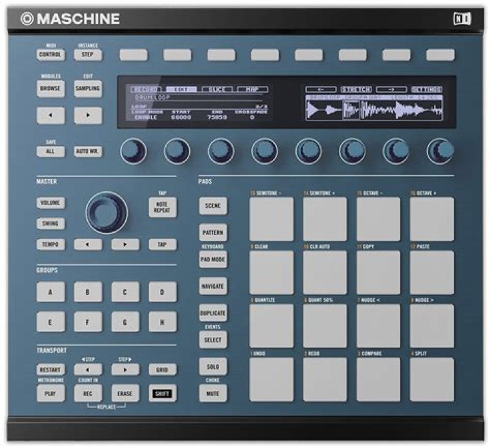Screen dimensions: 490x448
Task: Click the STEP button under INSTANCE
Action: click(88, 54)
